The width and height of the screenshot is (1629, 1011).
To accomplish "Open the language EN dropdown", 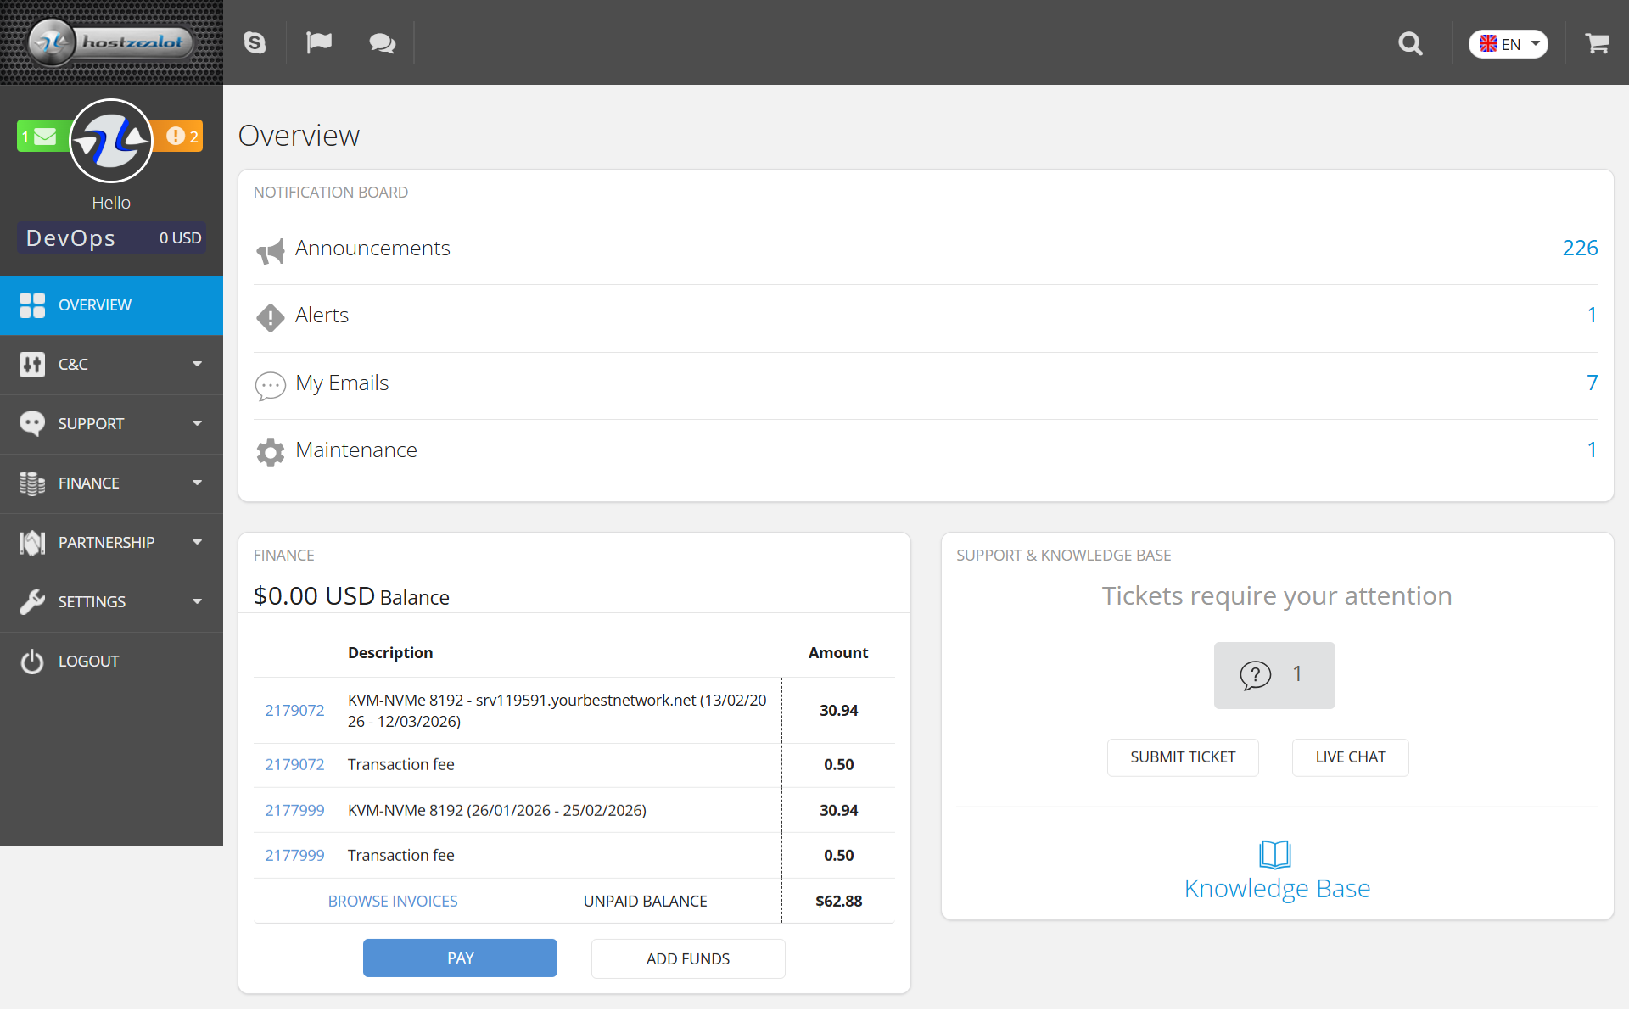I will (1509, 44).
